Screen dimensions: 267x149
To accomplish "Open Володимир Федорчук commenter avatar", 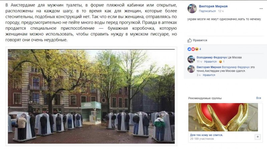I will [191, 59].
